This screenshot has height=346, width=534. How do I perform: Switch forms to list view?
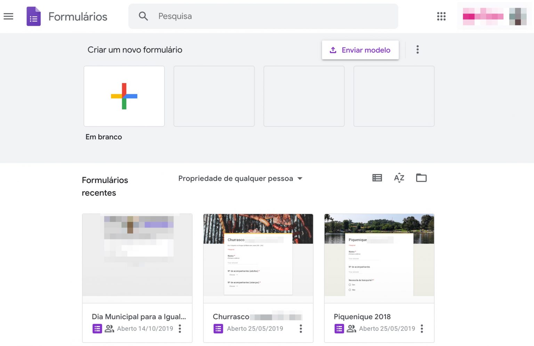point(377,178)
